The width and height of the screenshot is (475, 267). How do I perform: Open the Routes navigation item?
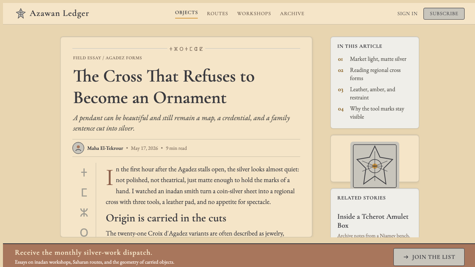click(x=217, y=14)
